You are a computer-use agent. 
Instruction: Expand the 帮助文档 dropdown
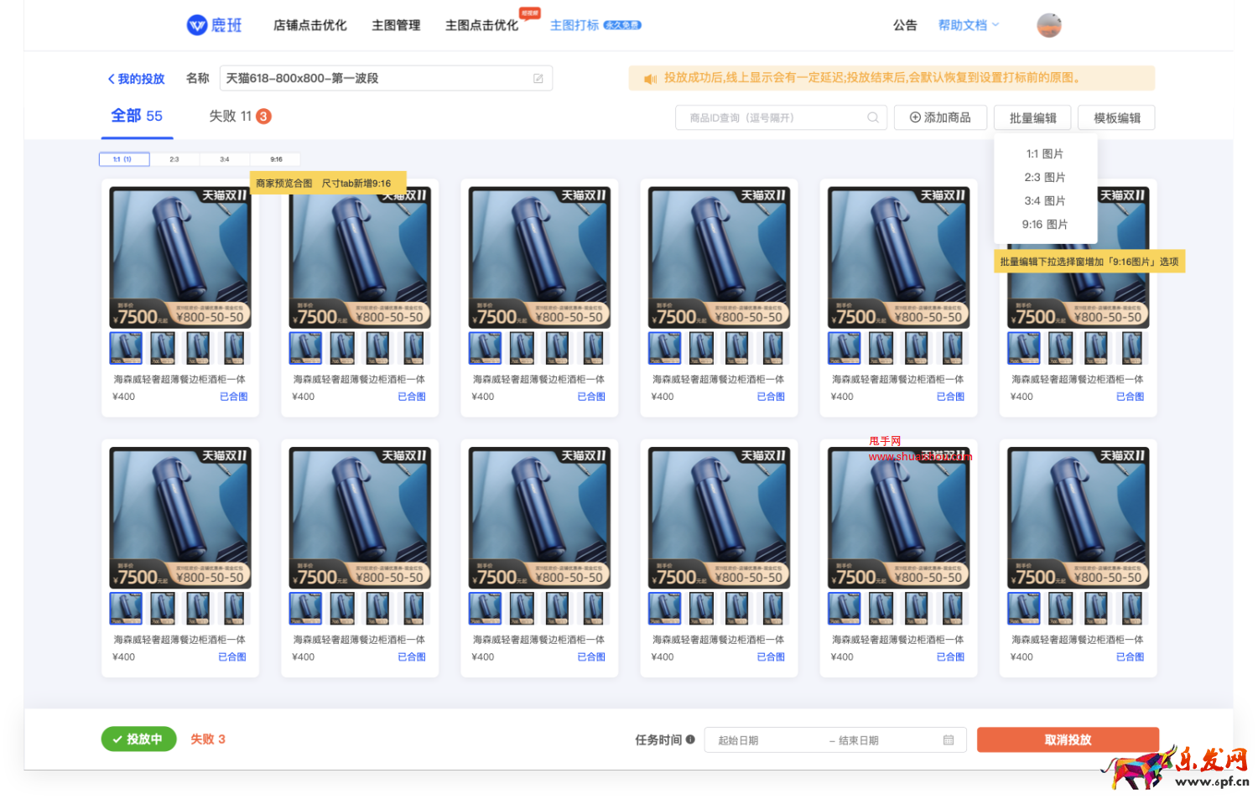(969, 25)
